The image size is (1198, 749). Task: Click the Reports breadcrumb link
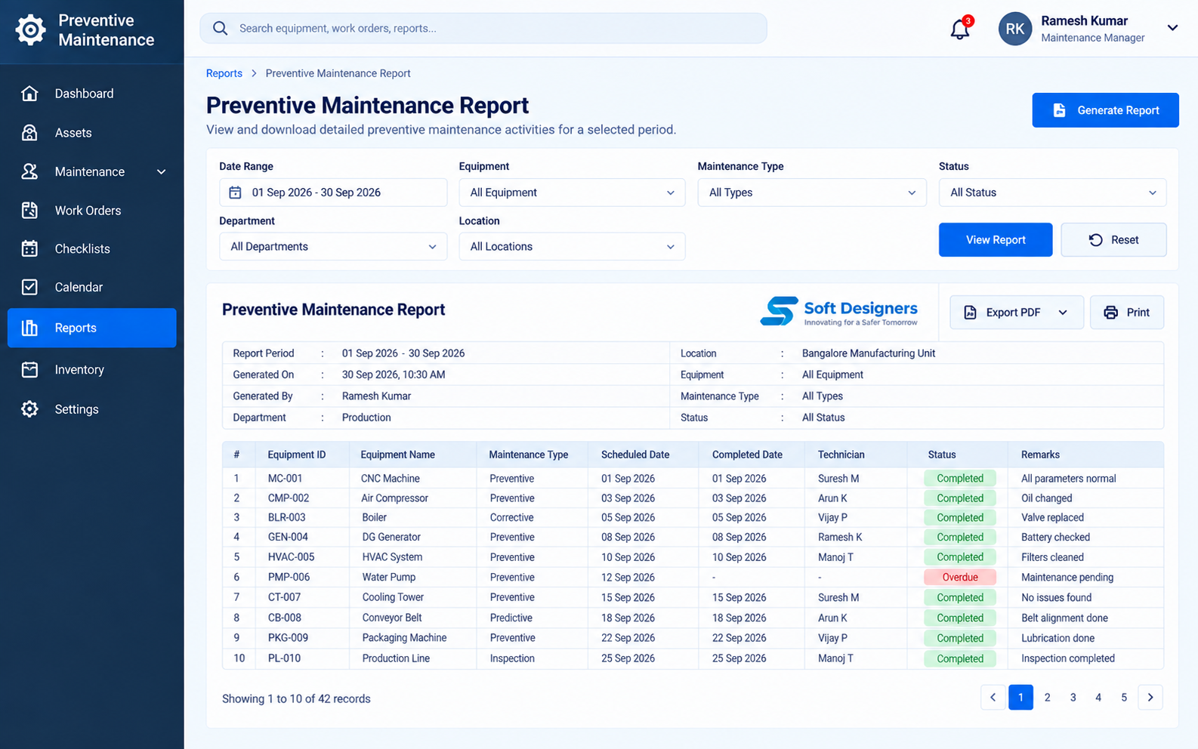tap(224, 73)
